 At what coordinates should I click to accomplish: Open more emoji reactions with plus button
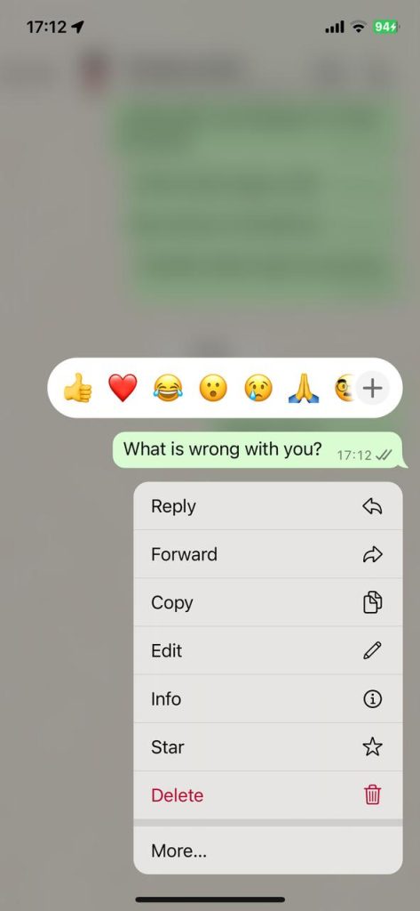pos(372,388)
